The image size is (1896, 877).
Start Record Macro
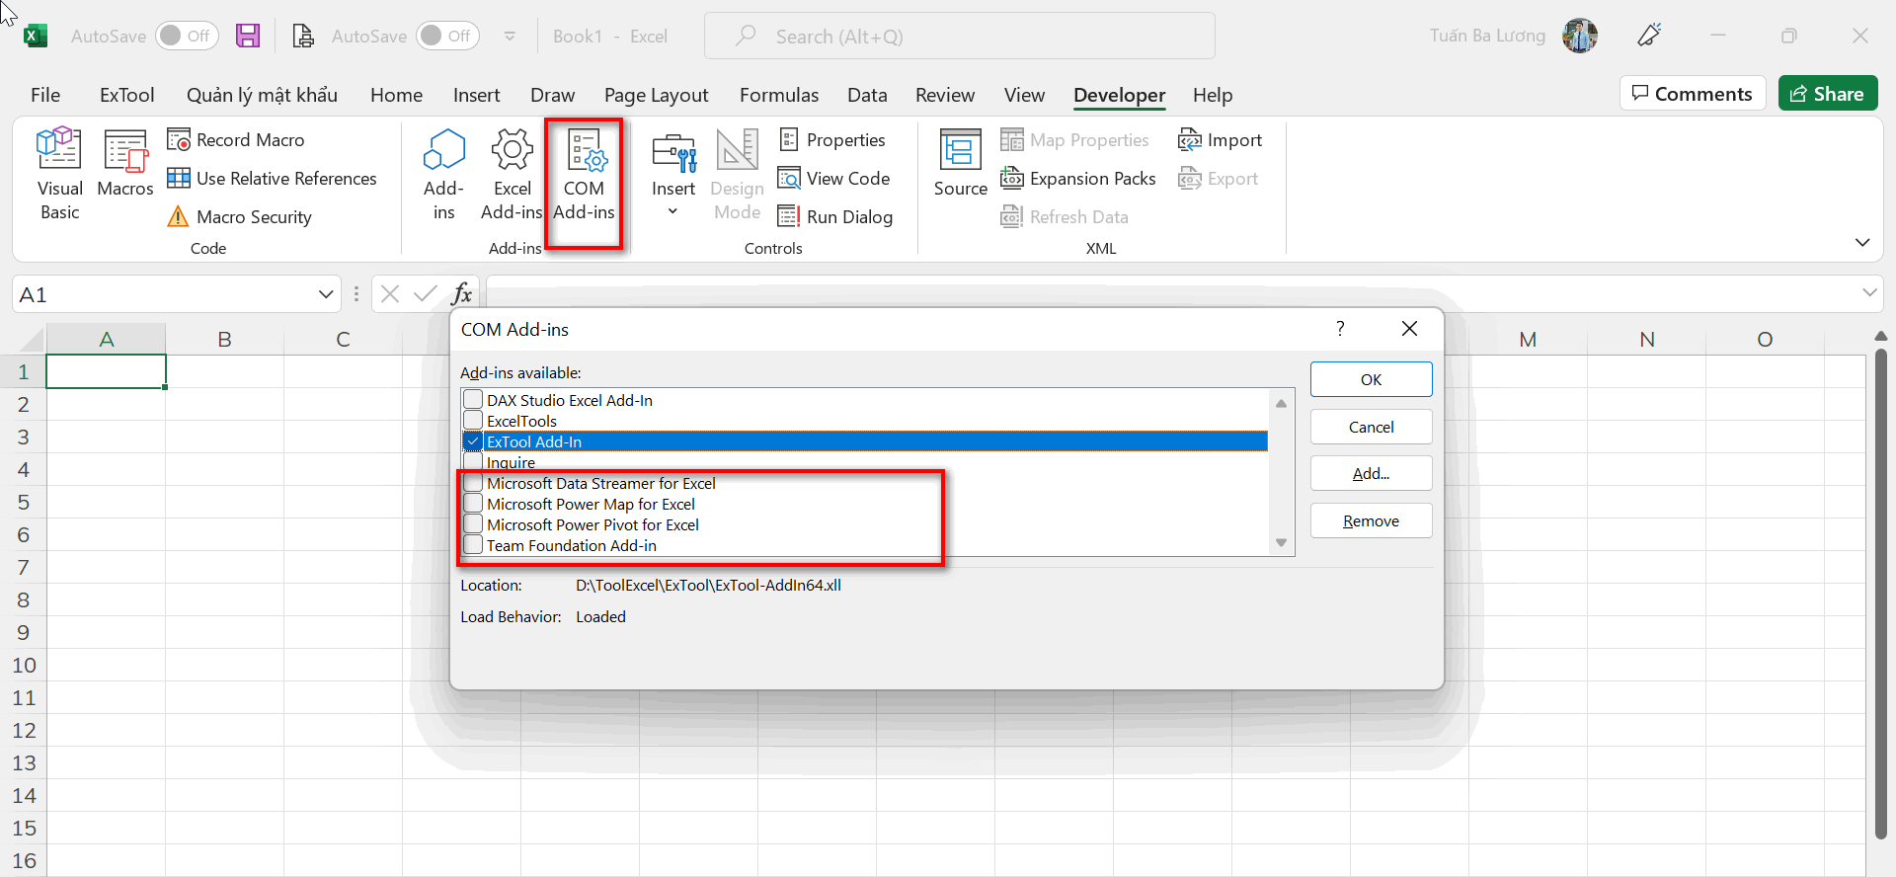click(236, 140)
